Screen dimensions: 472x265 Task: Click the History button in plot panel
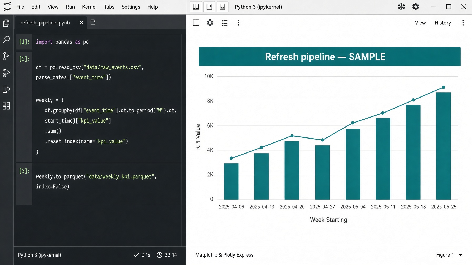[x=443, y=23]
